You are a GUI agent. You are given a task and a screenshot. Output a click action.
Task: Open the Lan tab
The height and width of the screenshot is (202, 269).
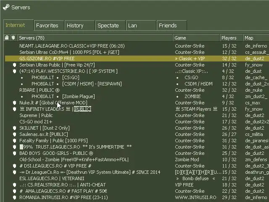[x=141, y=25]
